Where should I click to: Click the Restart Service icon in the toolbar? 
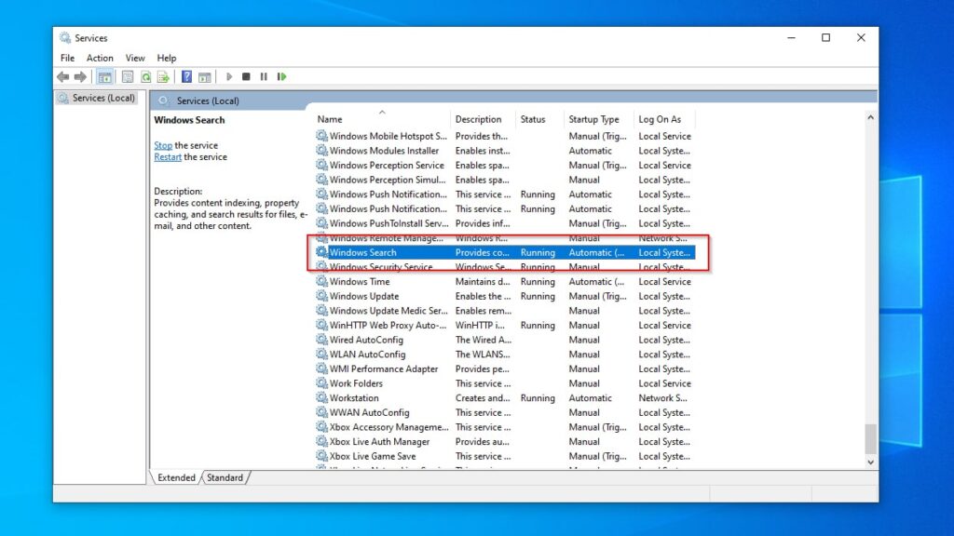[281, 76]
